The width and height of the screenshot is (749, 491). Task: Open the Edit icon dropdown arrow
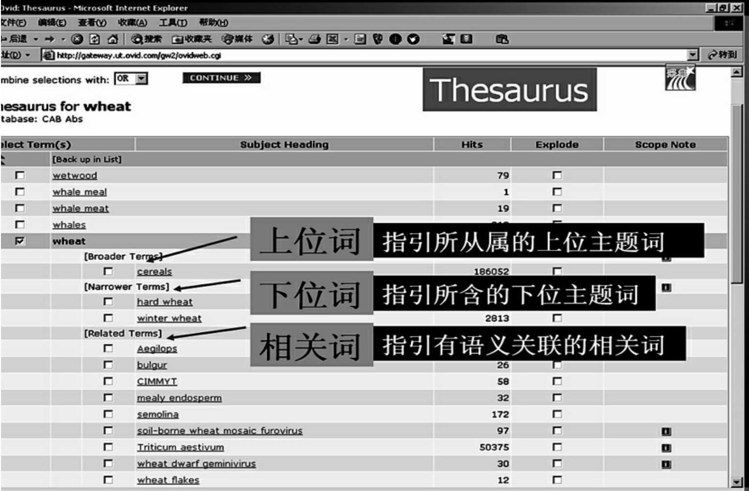point(345,39)
